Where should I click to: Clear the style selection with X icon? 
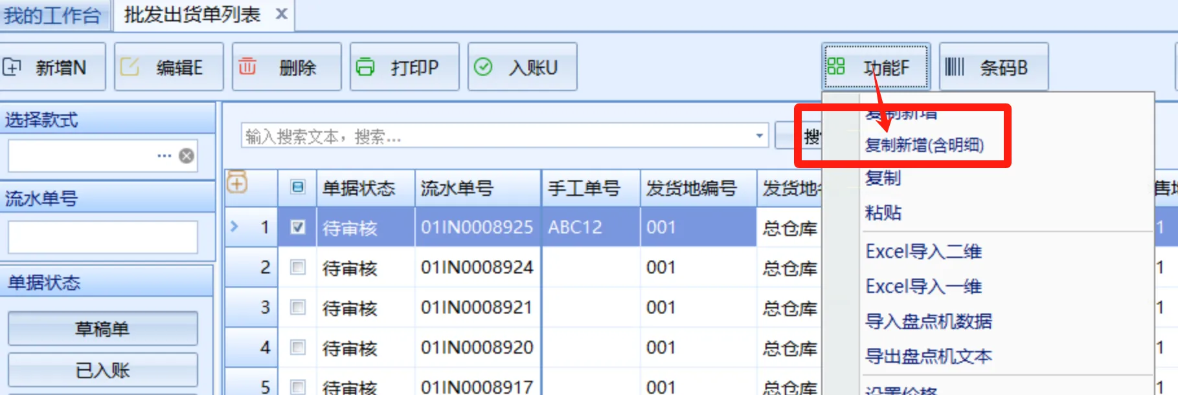[x=187, y=156]
